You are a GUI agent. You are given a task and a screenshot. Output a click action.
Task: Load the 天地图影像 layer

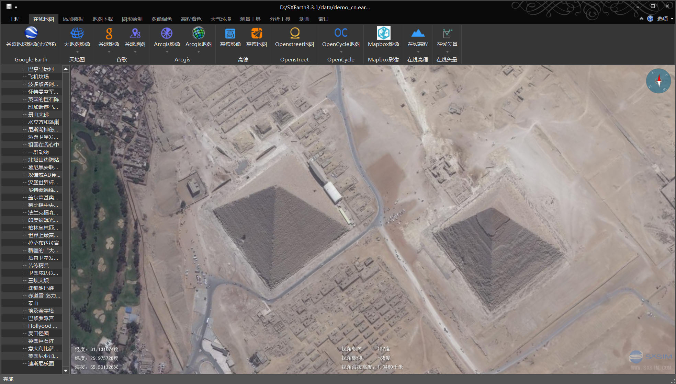coord(77,37)
